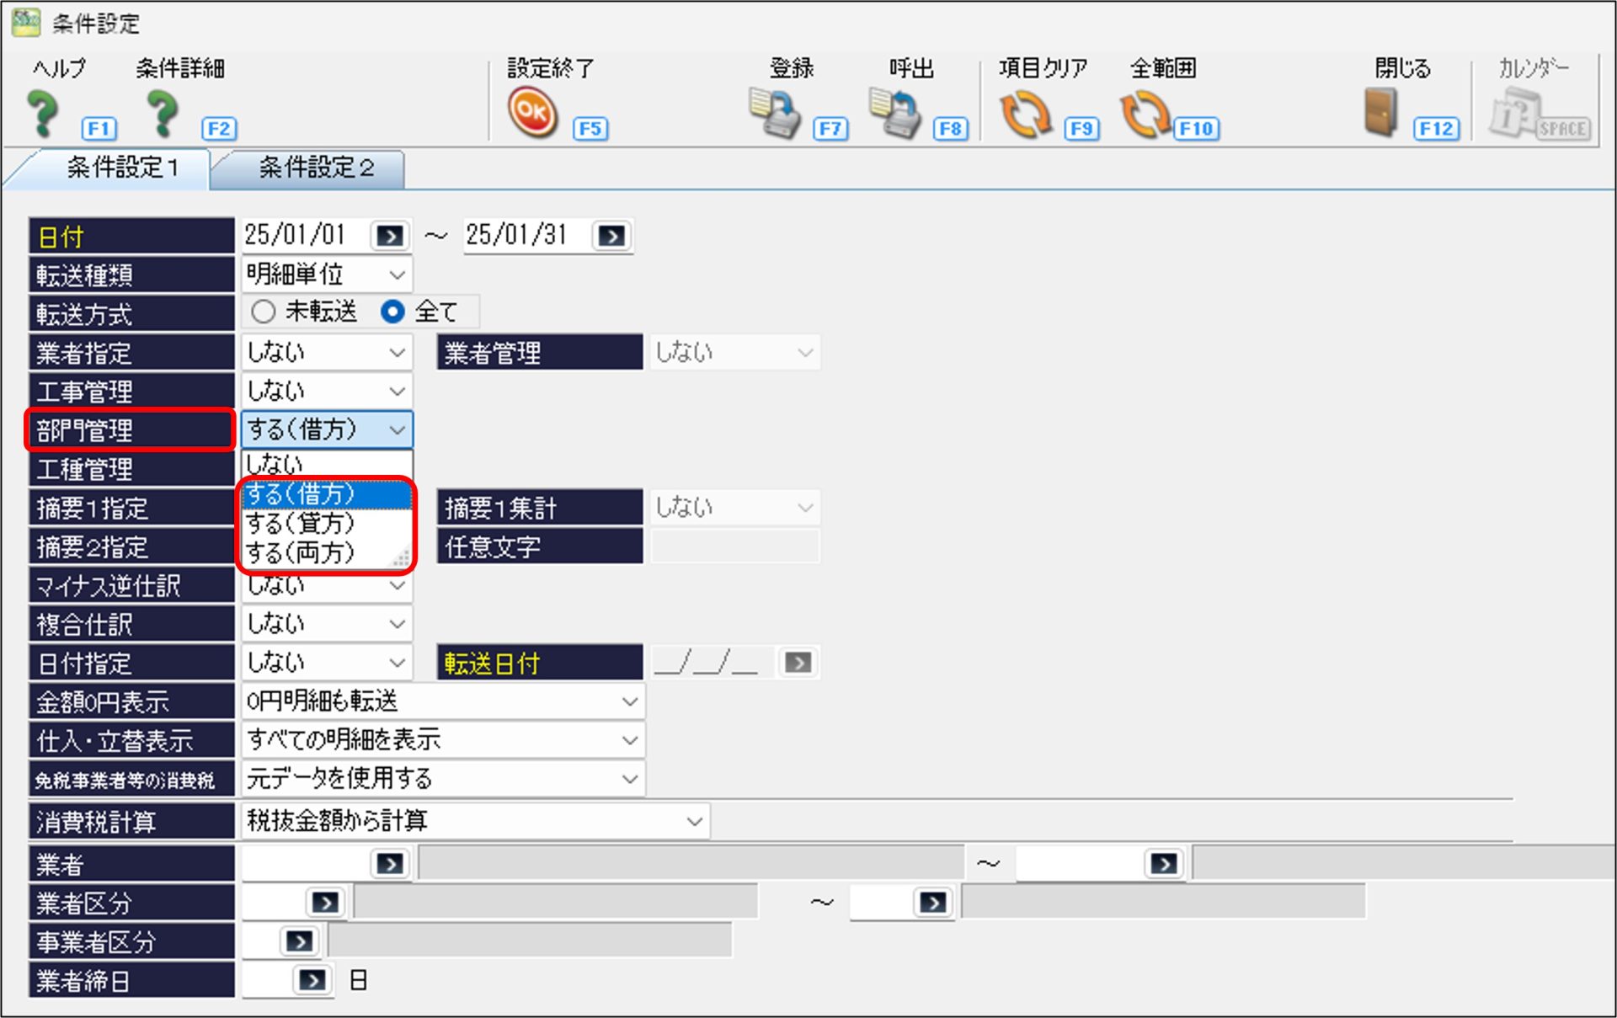This screenshot has height=1018, width=1617.
Task: Open the 金額0円表示 dropdown
Action: coord(629,701)
